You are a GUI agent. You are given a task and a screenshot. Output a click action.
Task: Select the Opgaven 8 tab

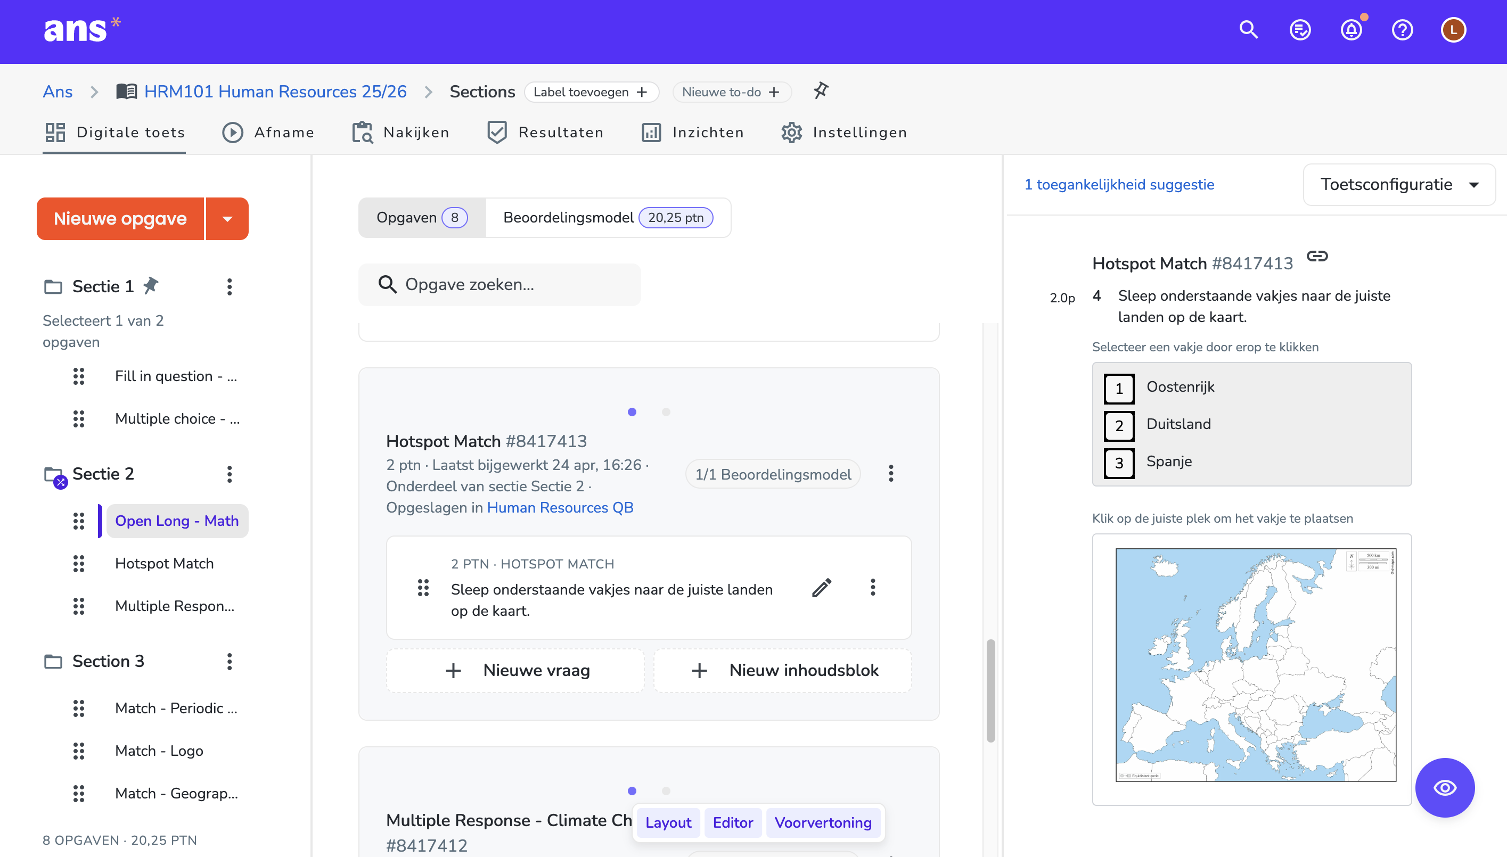tap(422, 218)
